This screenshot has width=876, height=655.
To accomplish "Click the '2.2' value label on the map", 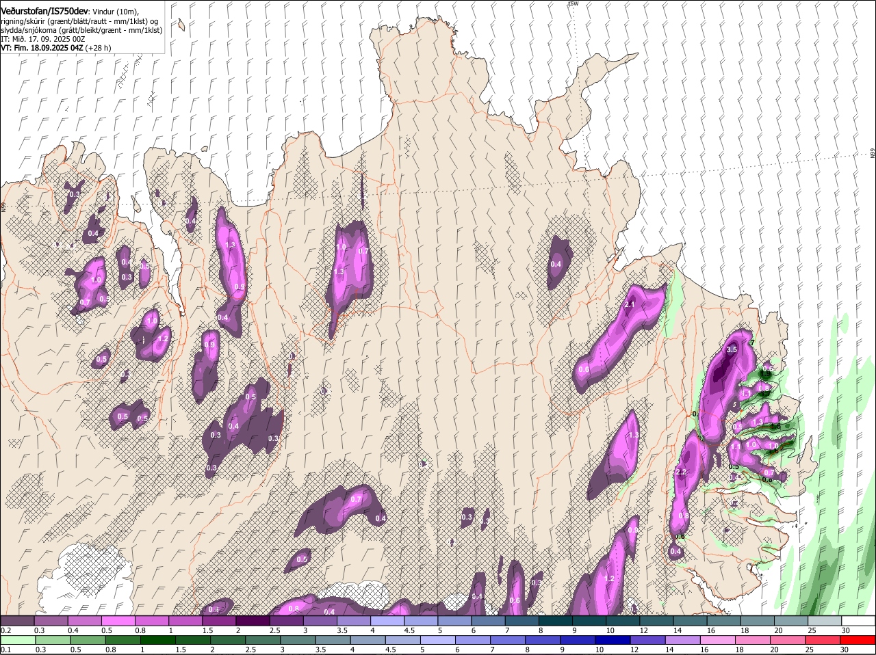I will [x=681, y=472].
